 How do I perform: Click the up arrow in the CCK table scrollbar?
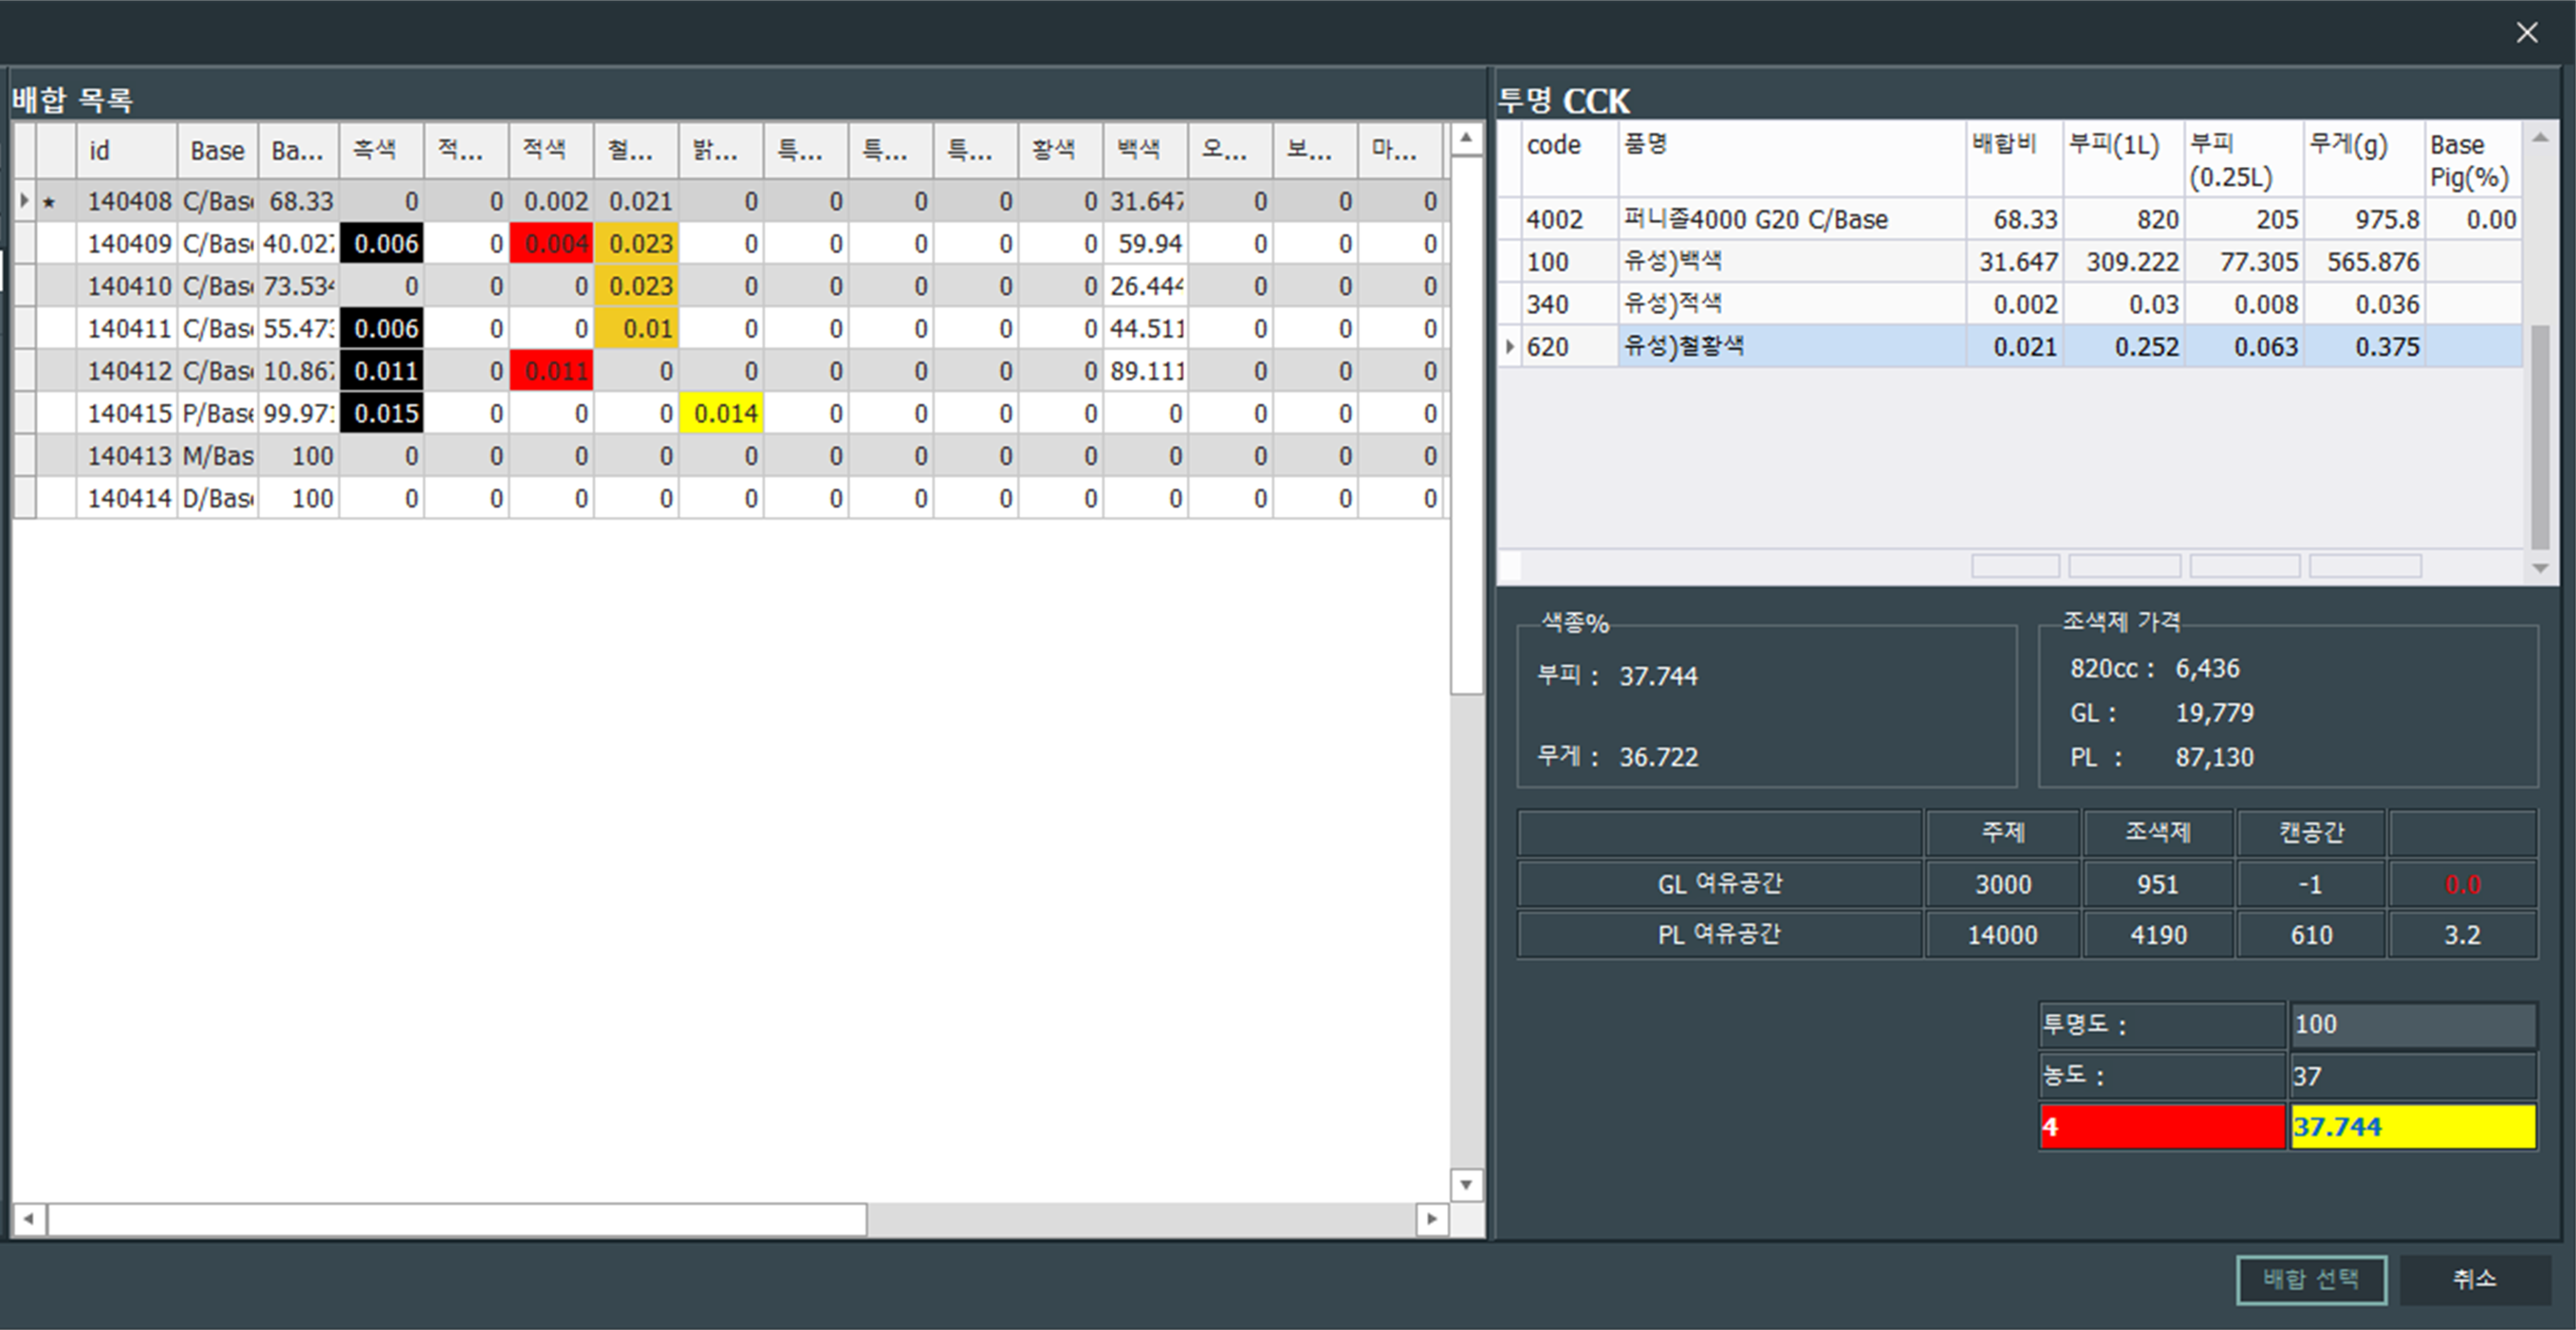pos(2540,138)
